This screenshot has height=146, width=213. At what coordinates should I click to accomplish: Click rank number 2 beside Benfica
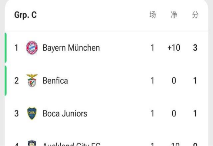pyautogui.click(x=17, y=81)
